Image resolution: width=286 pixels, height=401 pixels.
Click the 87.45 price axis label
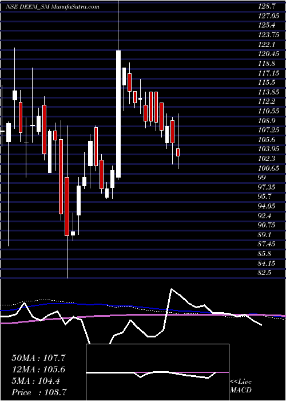coord(267,244)
